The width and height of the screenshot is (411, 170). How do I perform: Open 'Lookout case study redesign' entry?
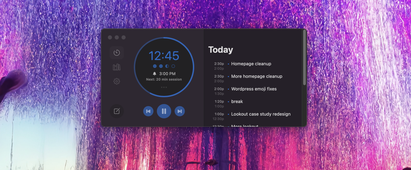(x=261, y=114)
